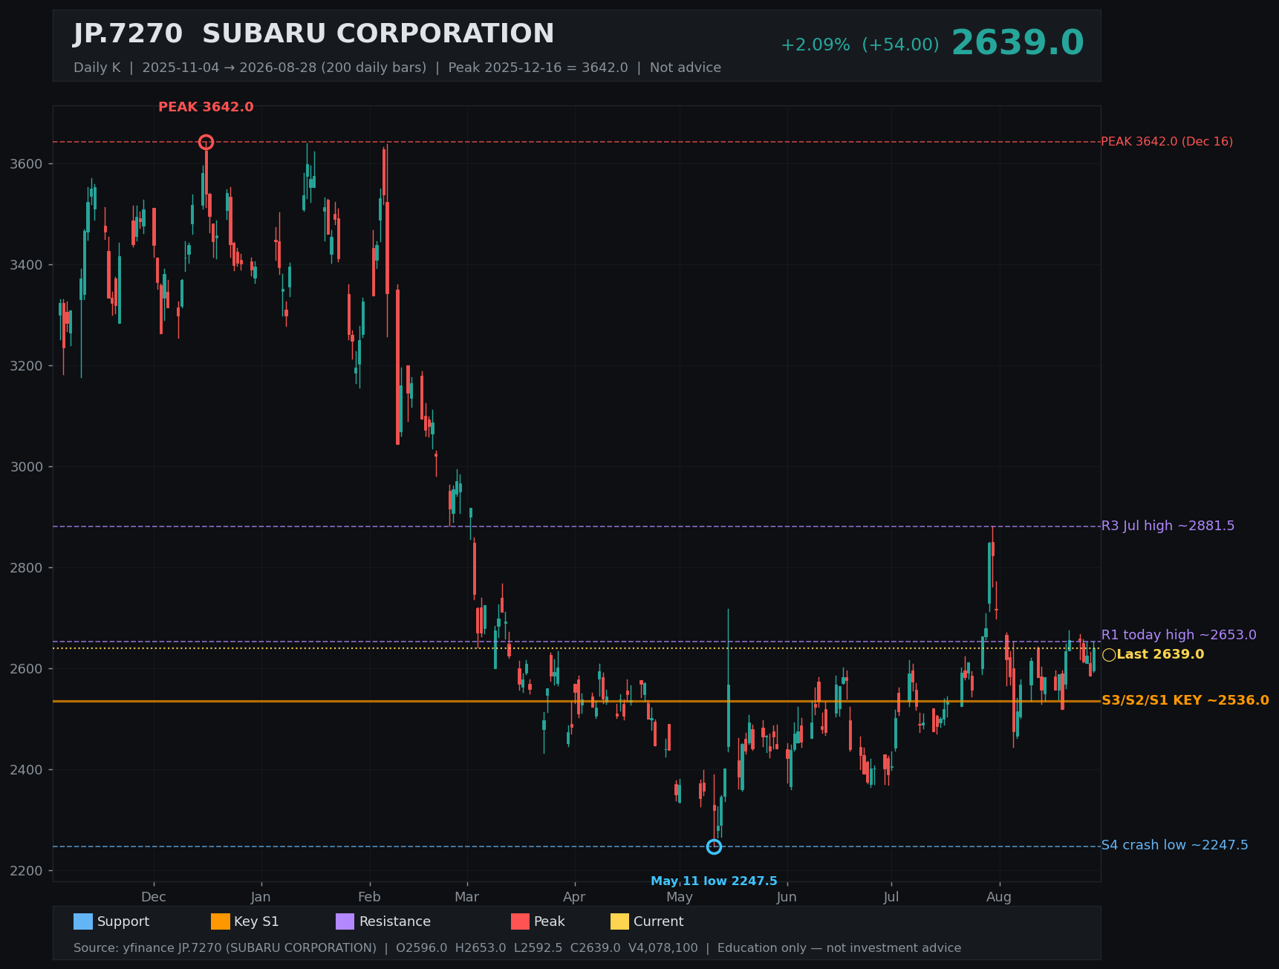The image size is (1279, 969).
Task: Click the Feb month axis label
Action: (369, 897)
